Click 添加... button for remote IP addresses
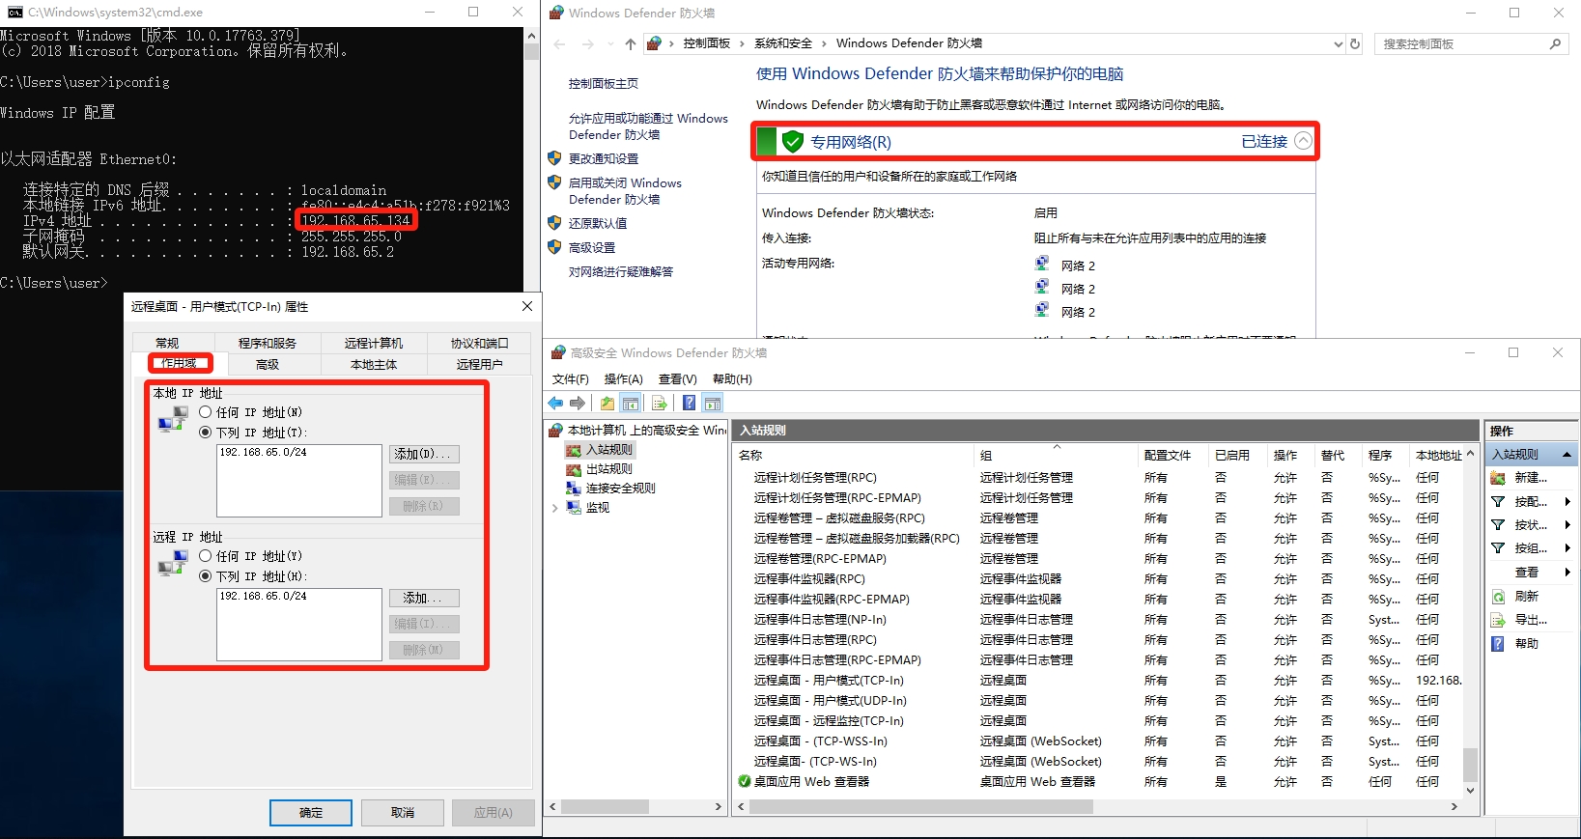This screenshot has height=839, width=1581. click(424, 599)
